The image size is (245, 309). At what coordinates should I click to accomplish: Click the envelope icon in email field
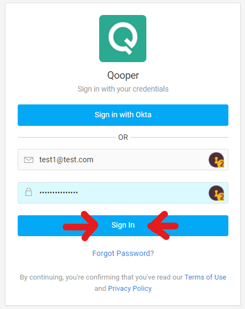click(x=28, y=160)
